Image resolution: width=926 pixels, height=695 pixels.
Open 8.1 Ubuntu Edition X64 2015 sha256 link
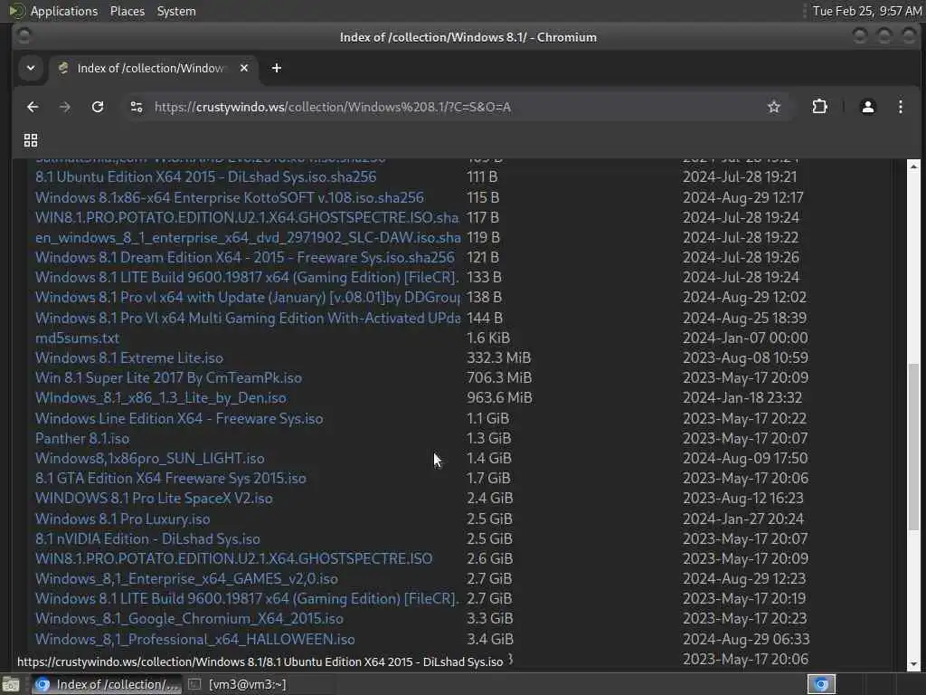[x=205, y=176]
